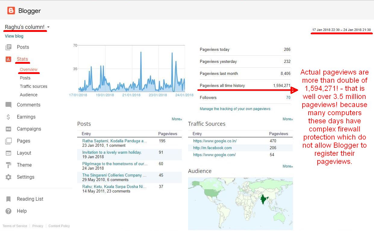Click Manage the tracking of your own pageviews
The height and width of the screenshot is (231, 374).
(x=235, y=109)
